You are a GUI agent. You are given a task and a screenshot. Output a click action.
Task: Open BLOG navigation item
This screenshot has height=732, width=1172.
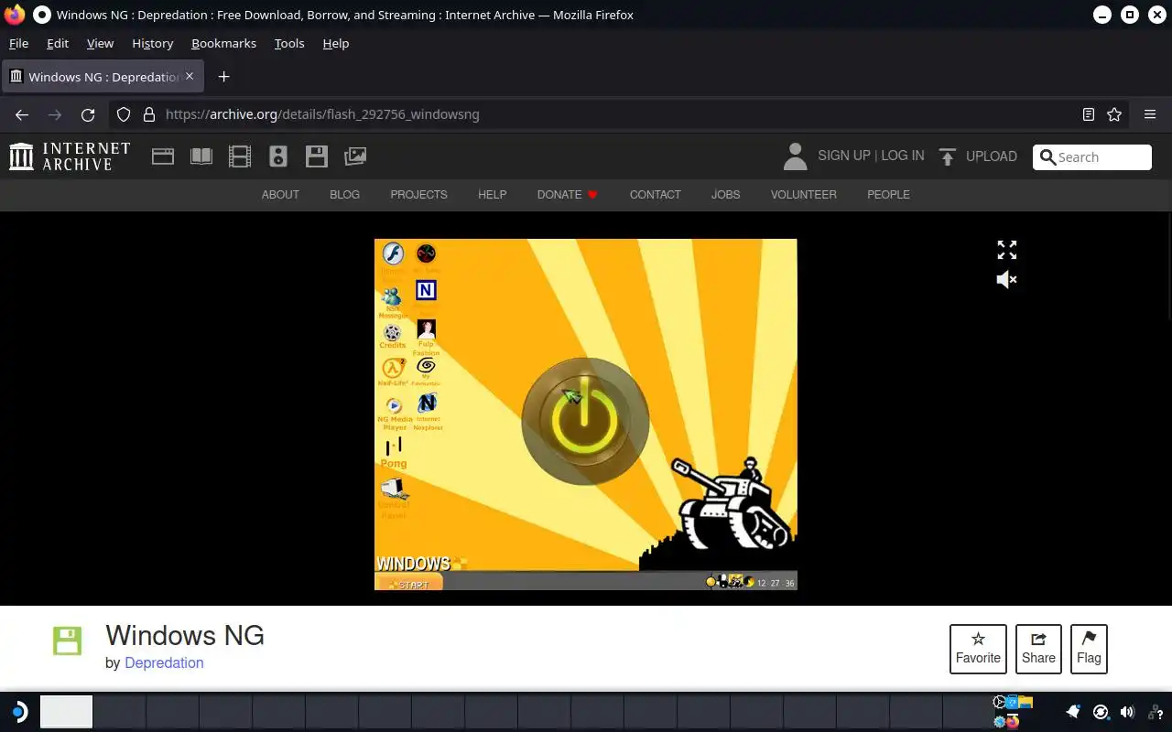click(344, 195)
